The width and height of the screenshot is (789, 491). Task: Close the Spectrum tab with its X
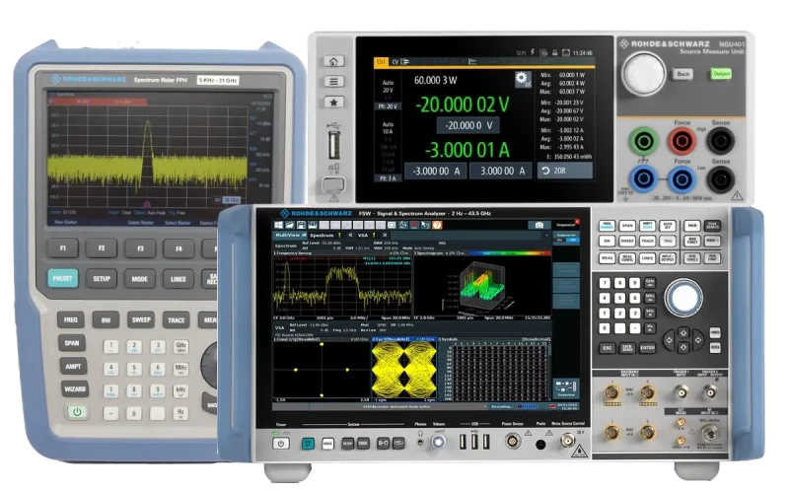(350, 235)
